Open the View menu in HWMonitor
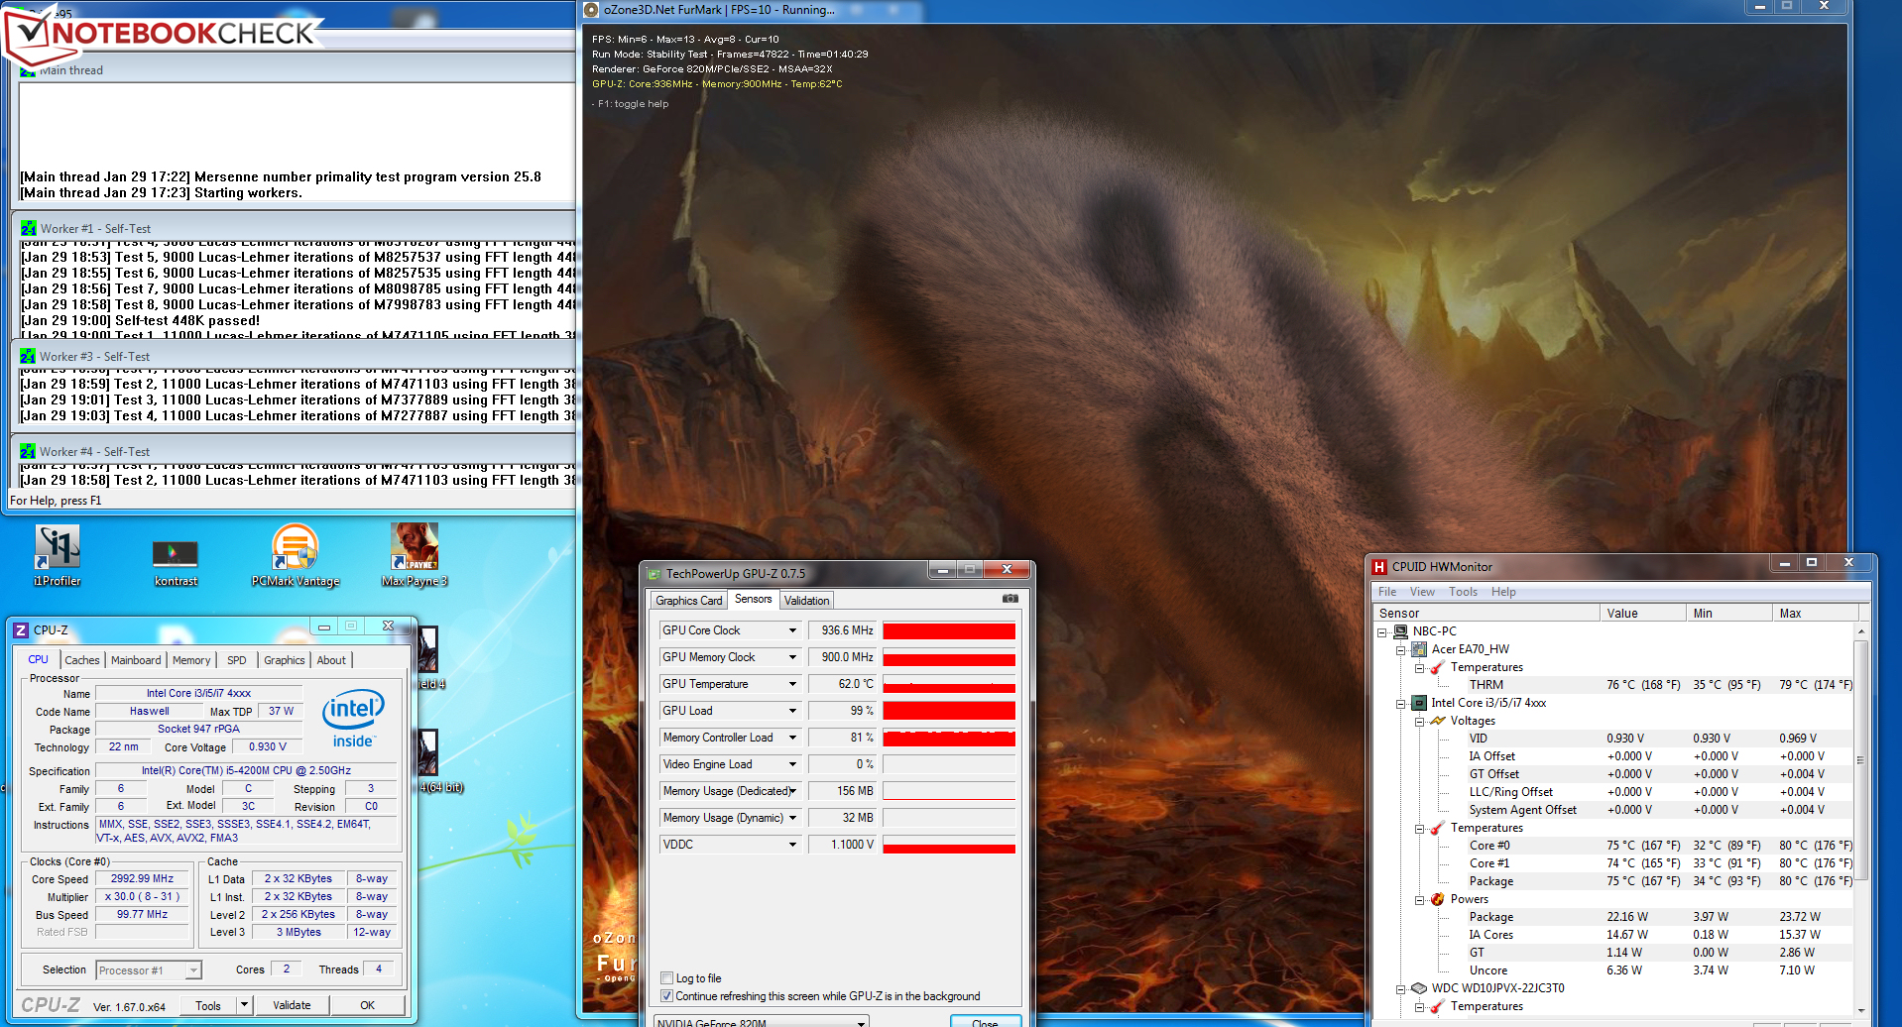Viewport: 1902px width, 1027px height. pos(1422,592)
